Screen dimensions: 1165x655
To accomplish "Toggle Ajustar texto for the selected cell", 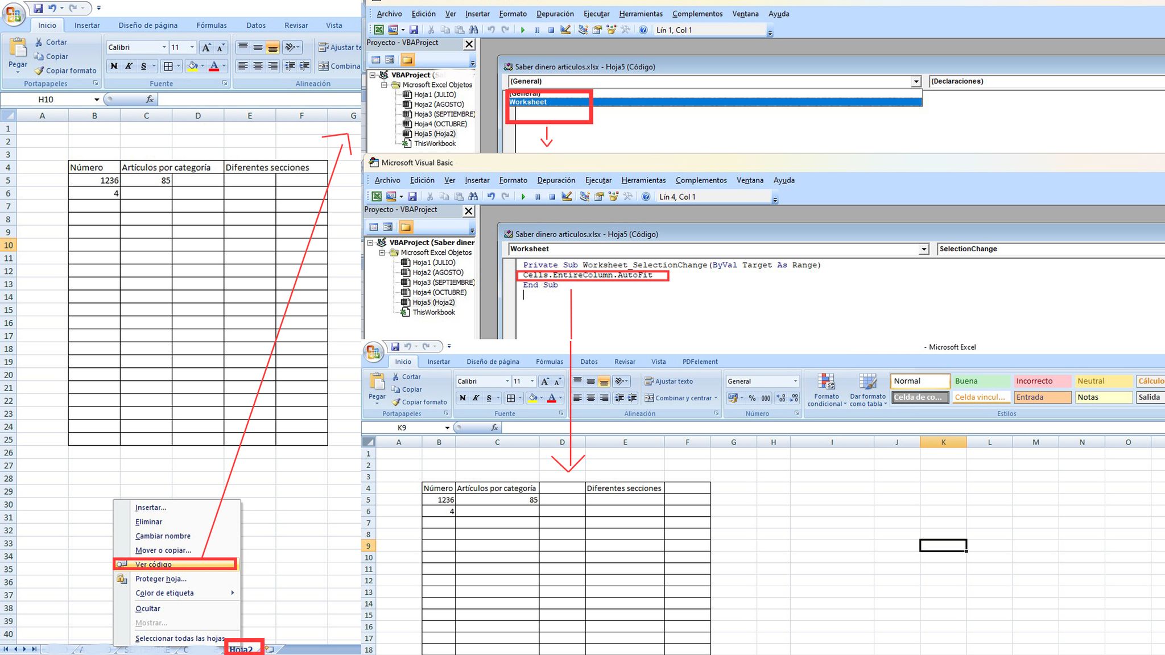I will [x=672, y=381].
